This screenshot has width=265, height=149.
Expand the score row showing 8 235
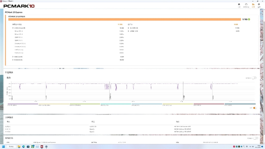click(13, 57)
